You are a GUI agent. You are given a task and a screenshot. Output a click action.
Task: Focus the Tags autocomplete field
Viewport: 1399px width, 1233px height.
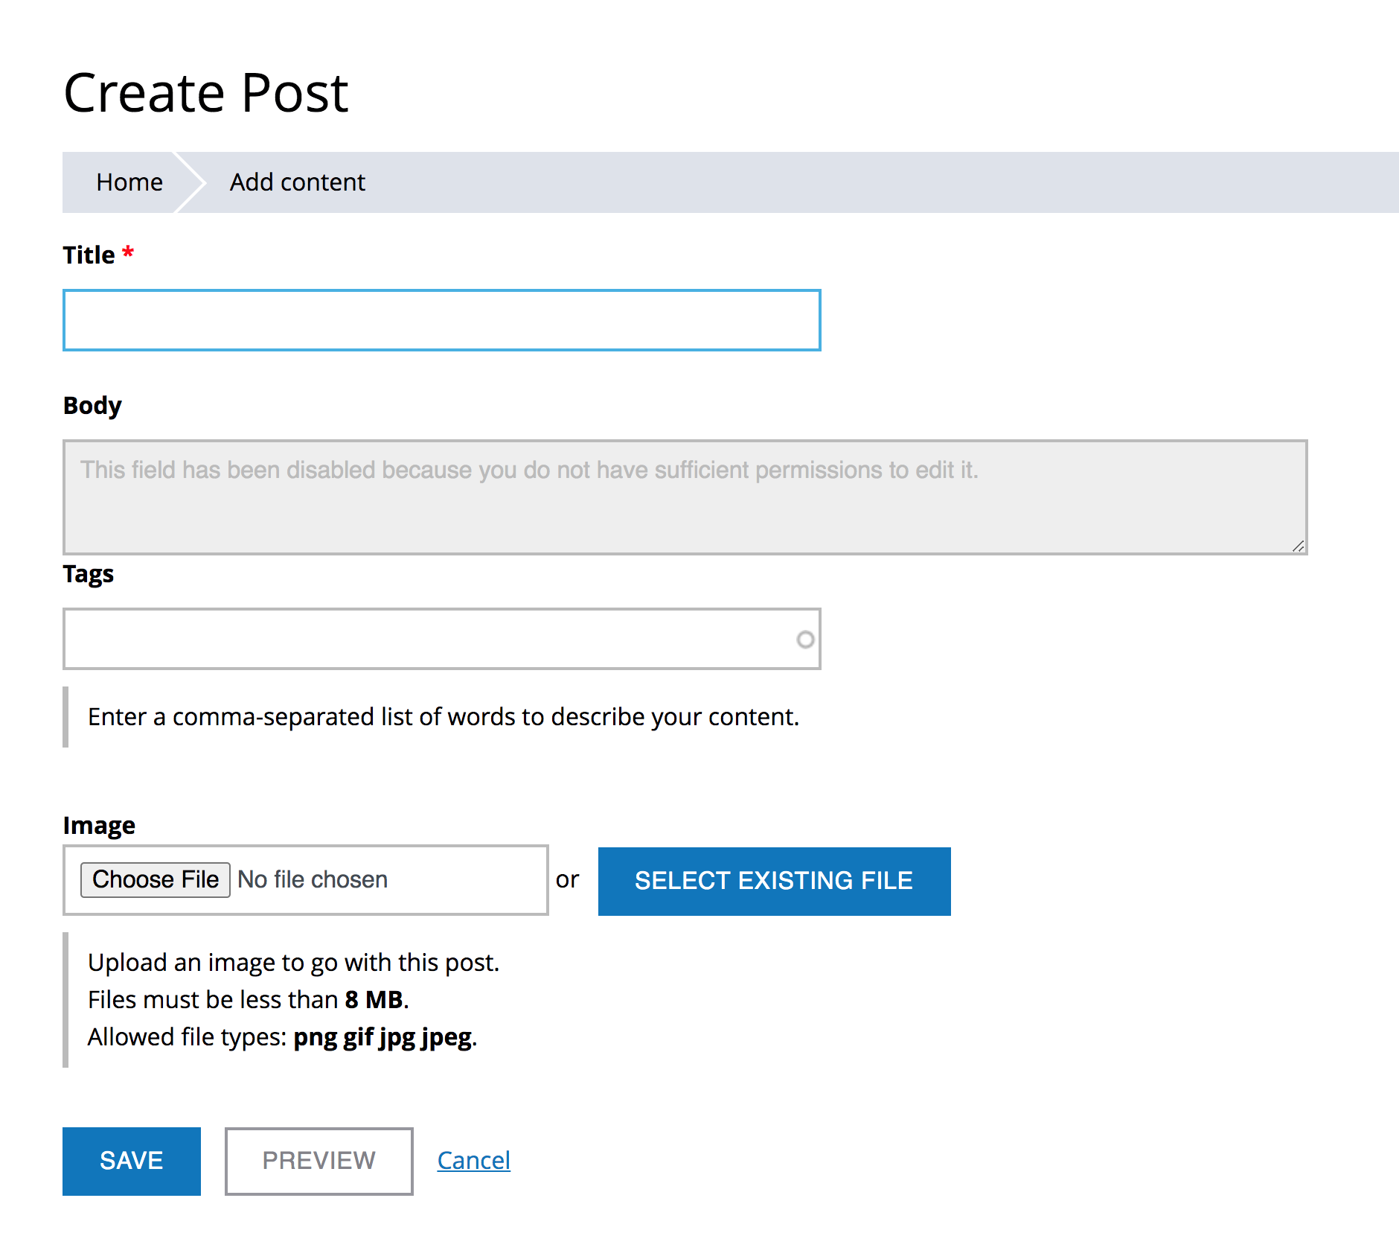pos(441,639)
